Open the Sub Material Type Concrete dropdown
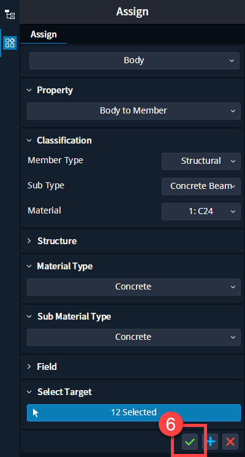Screen dimensions: 245x457 pos(134,337)
